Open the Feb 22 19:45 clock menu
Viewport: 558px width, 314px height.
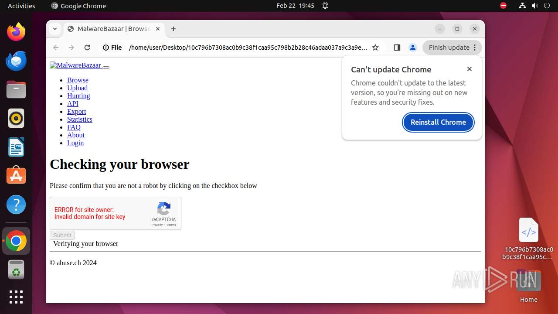pyautogui.click(x=295, y=6)
